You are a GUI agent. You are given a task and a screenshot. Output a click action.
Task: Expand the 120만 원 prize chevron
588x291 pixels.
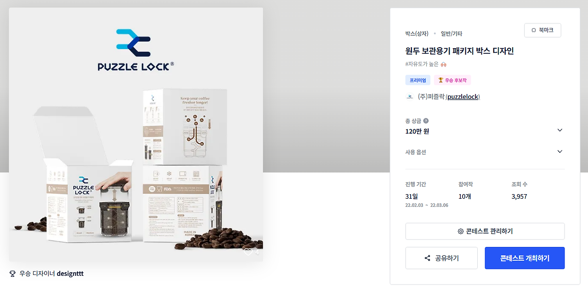point(560,130)
